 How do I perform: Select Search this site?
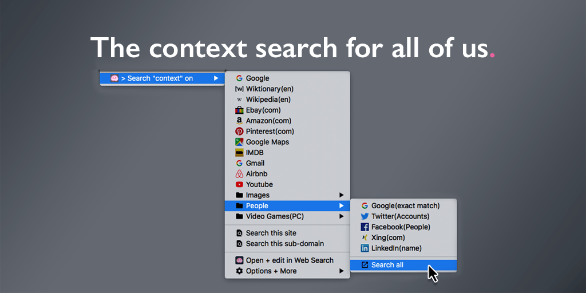pos(287,233)
